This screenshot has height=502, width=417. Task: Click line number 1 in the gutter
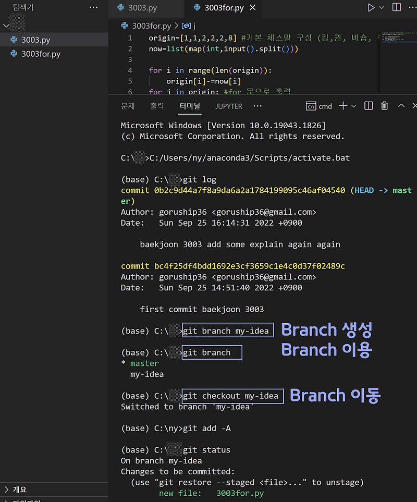[x=130, y=38]
